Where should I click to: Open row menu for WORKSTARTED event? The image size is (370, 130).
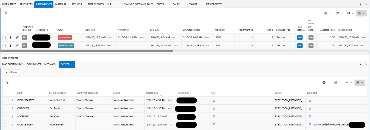point(12,100)
